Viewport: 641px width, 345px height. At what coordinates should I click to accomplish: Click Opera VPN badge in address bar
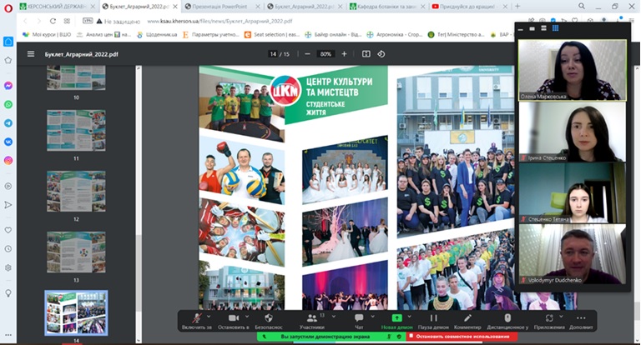coord(88,21)
